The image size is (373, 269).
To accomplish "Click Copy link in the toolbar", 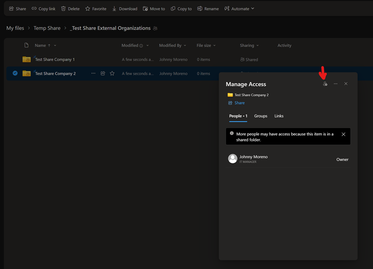I will point(43,9).
